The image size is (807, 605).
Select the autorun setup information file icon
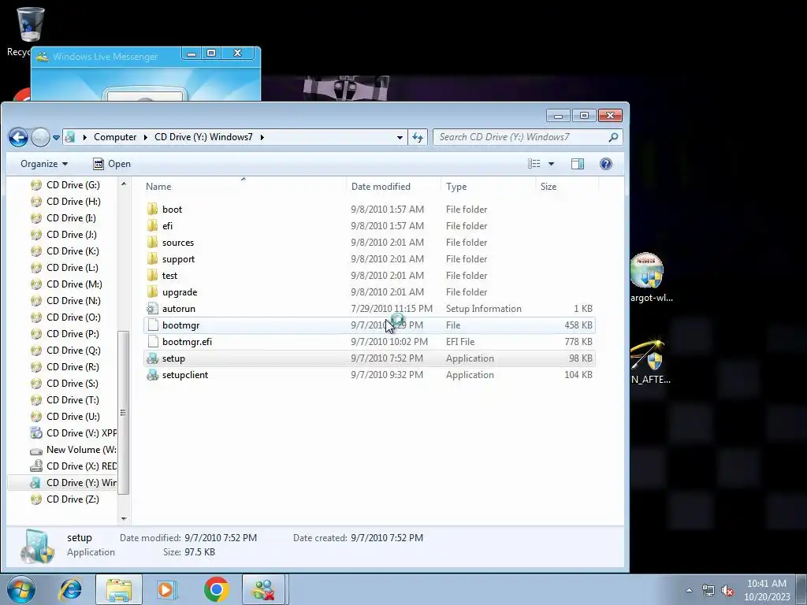(152, 309)
